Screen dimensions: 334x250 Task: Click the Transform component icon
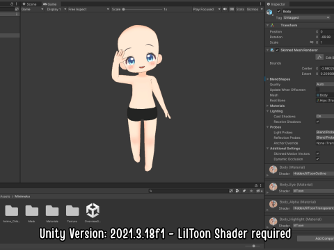tap(272, 25)
